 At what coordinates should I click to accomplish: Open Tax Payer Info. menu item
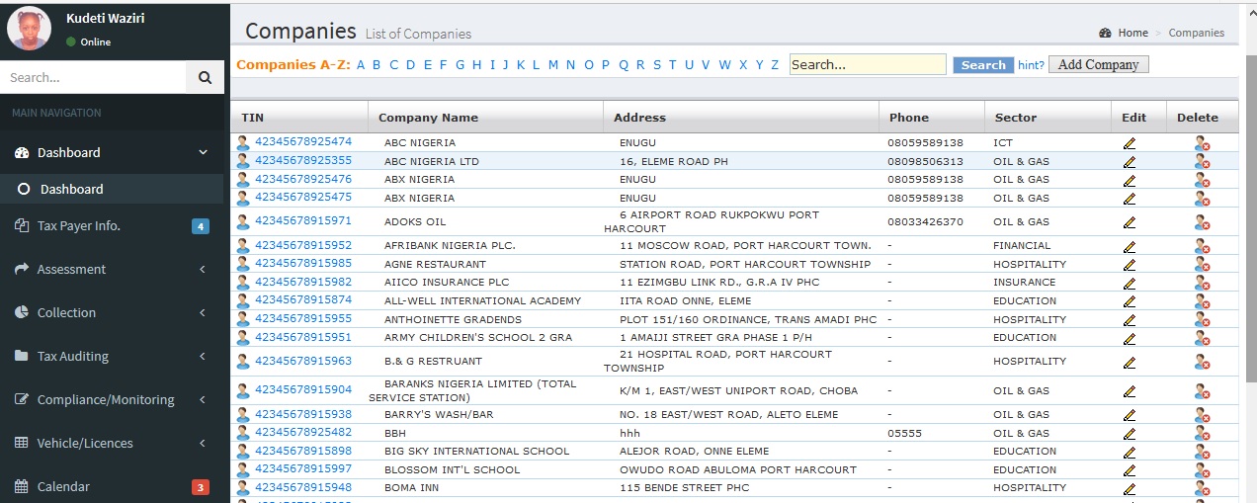pos(79,225)
